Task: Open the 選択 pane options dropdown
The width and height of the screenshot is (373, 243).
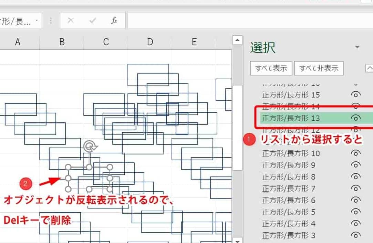Action: [357, 47]
